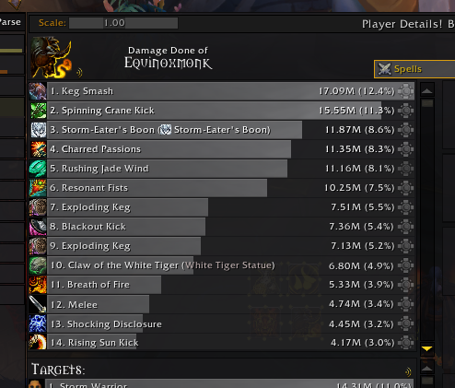Open details gear for Blackout Kick row
Viewport: 455px width, 388px height.
click(406, 227)
